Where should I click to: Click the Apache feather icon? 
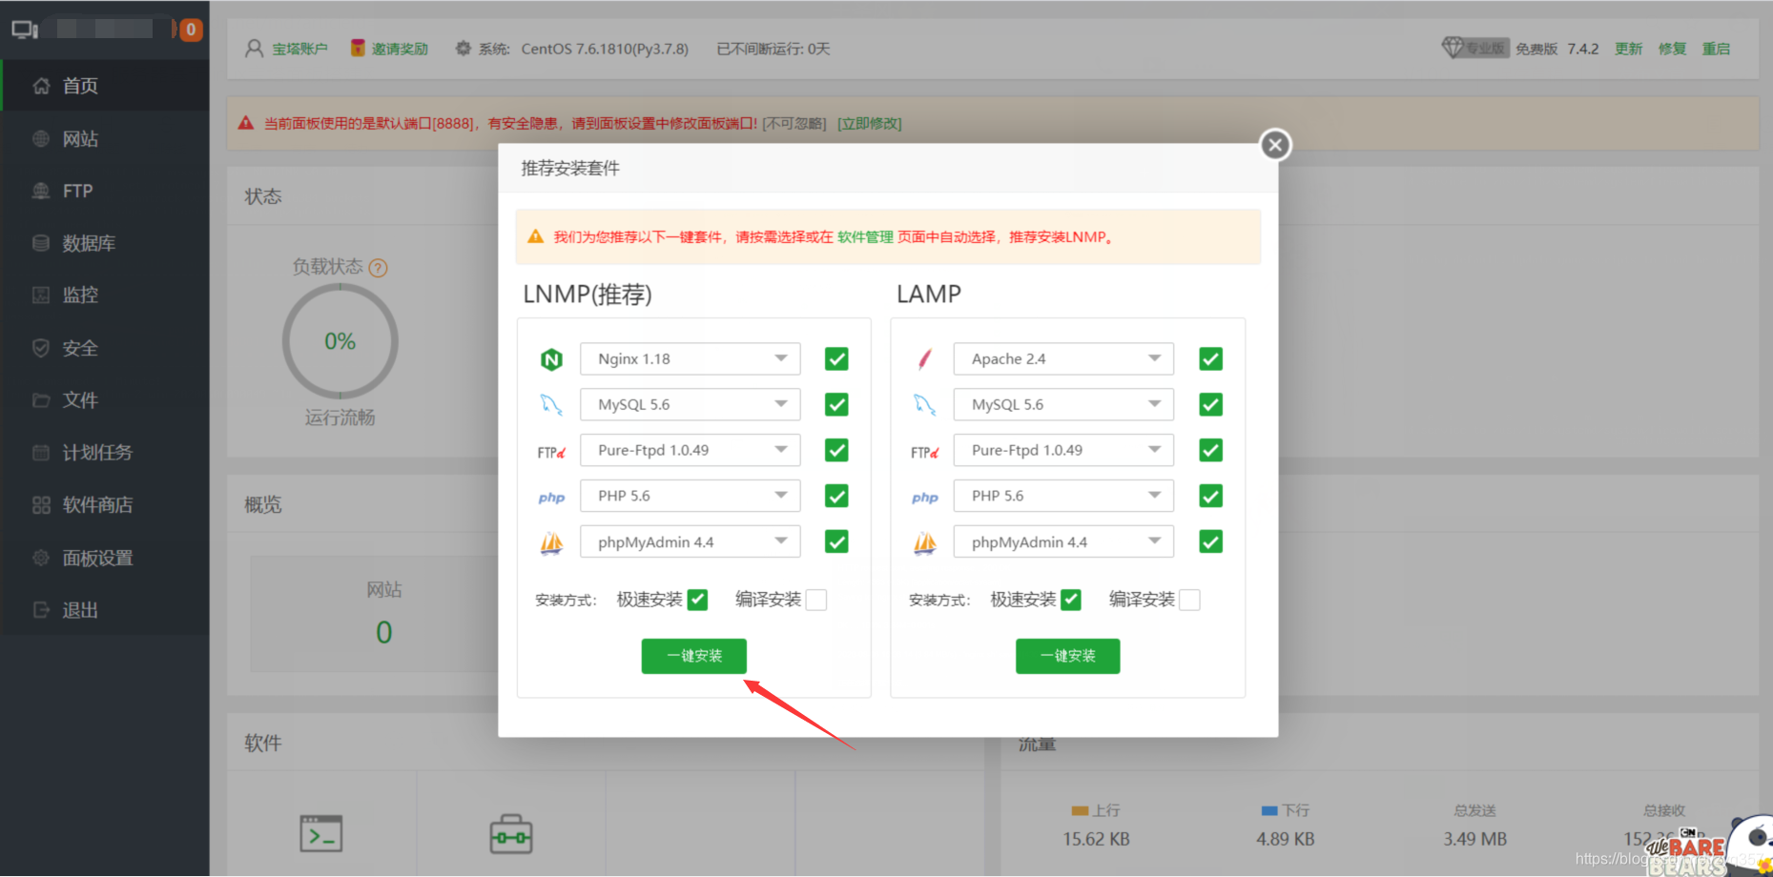click(924, 359)
